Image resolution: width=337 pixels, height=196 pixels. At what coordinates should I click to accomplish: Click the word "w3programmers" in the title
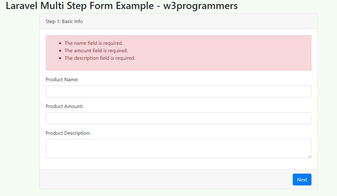pos(200,6)
